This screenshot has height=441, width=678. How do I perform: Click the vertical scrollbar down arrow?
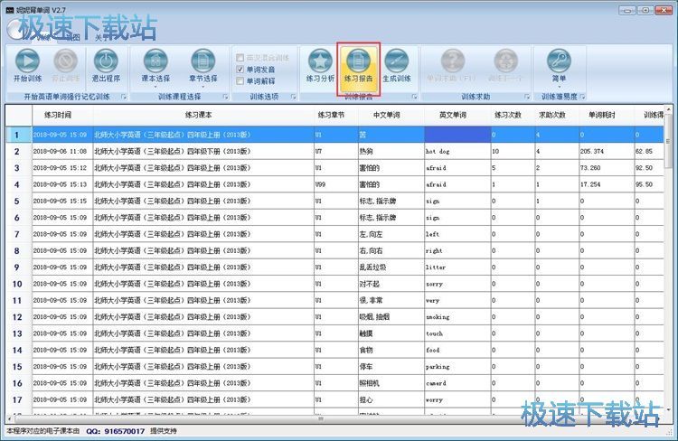point(668,409)
